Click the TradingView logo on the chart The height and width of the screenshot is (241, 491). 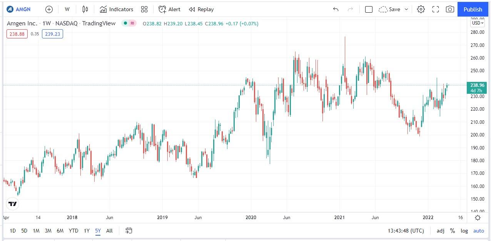tap(13, 204)
